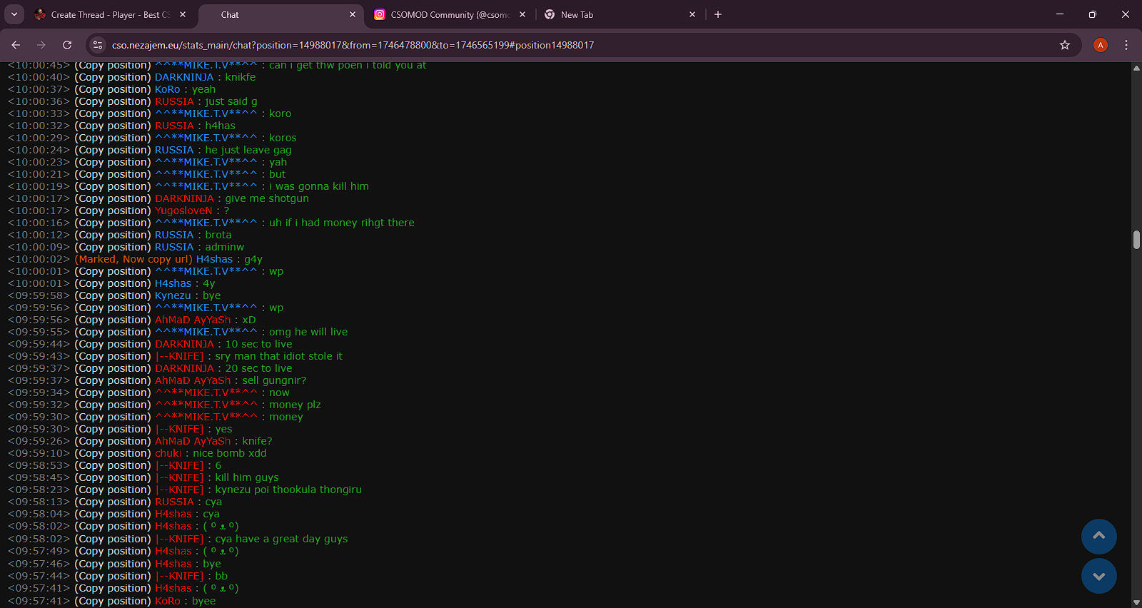Expand the tab search dropdown
The image size is (1142, 608).
[14, 14]
